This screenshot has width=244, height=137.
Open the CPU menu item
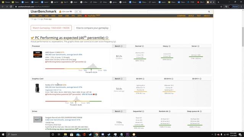[x=34, y=16]
